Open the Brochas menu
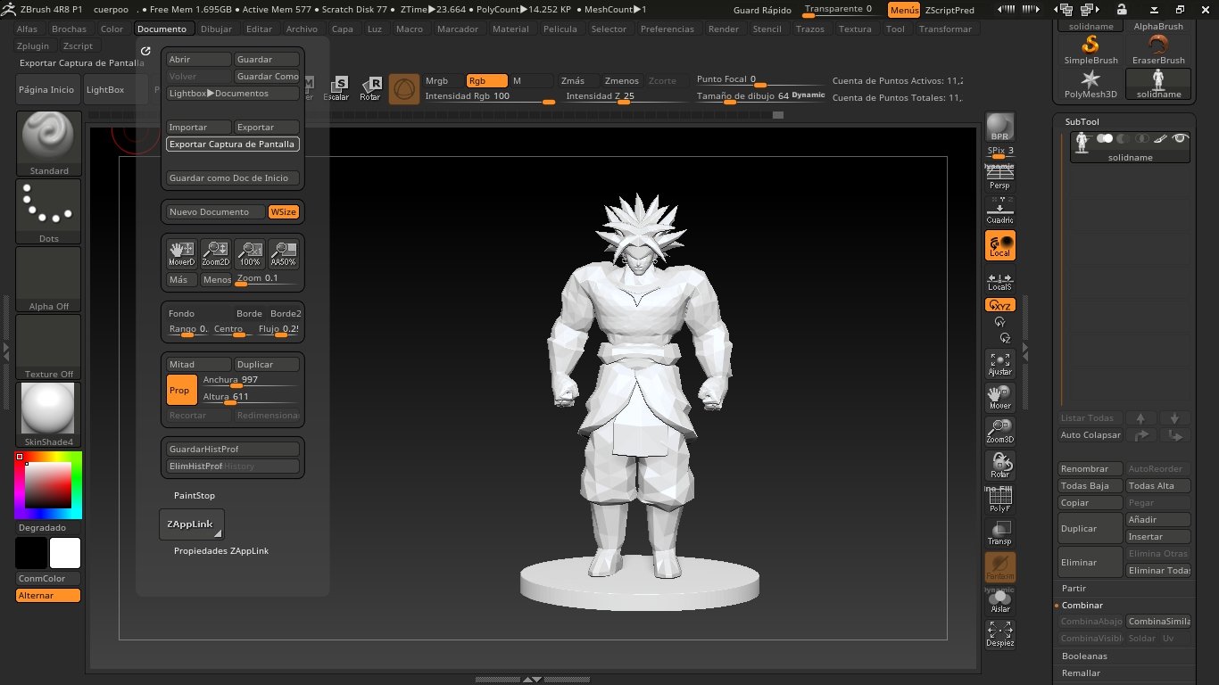This screenshot has height=685, width=1219. click(x=69, y=29)
